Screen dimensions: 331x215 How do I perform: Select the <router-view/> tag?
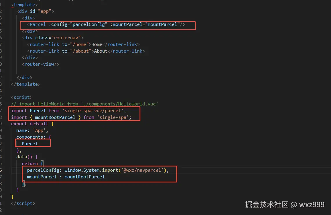tap(41, 64)
